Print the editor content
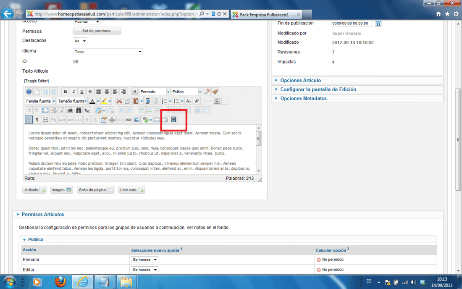Screen dimensions: 462x289 pos(70,110)
